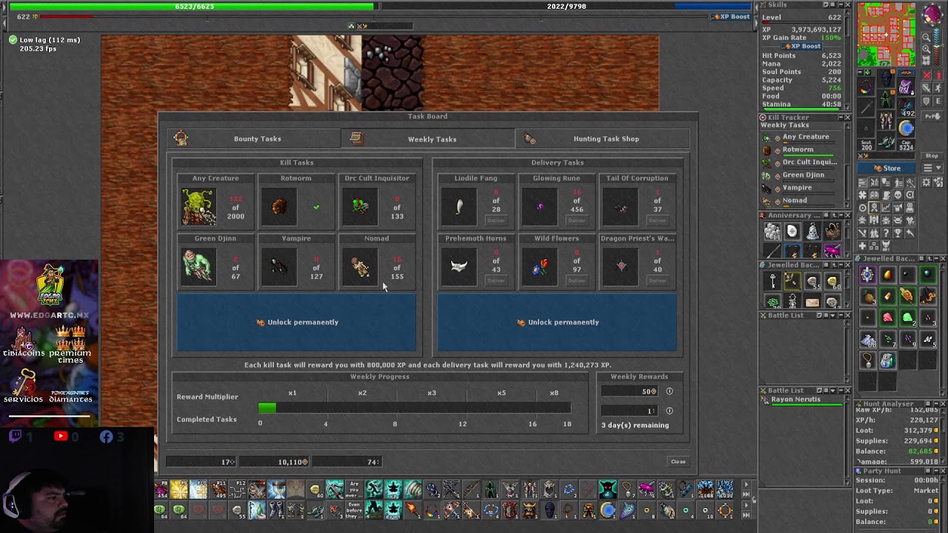Click the weekly Completed Tasks progress bar
This screenshot has height=533, width=948.
coord(415,408)
